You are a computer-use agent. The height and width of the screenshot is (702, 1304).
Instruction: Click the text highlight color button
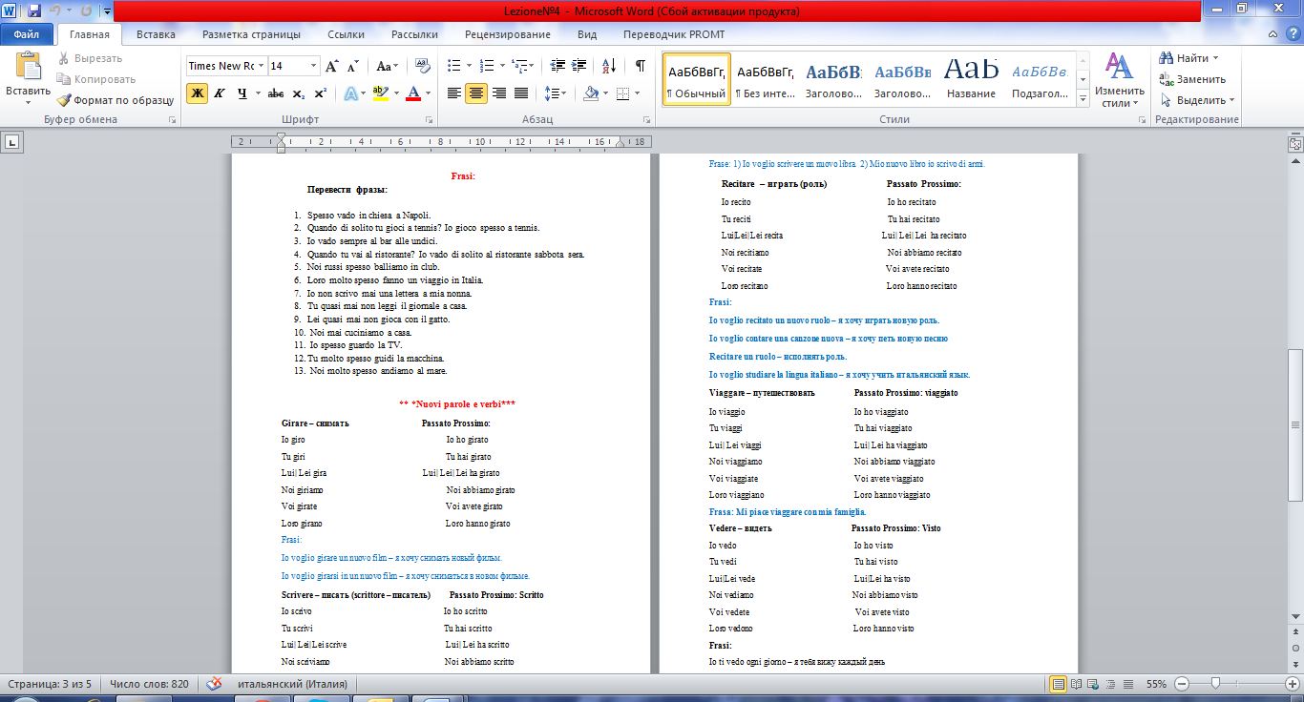tap(380, 93)
